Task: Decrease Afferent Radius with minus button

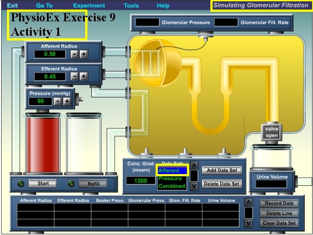Action: coord(74,54)
